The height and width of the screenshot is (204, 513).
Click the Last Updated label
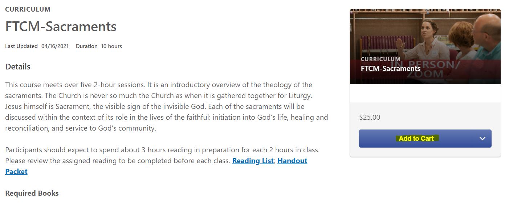(x=21, y=46)
